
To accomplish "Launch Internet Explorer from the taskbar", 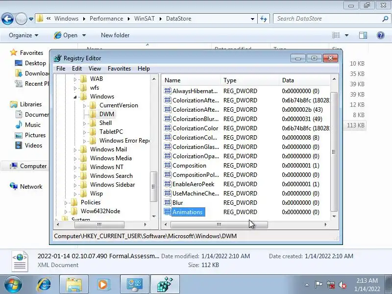I will tap(44, 285).
